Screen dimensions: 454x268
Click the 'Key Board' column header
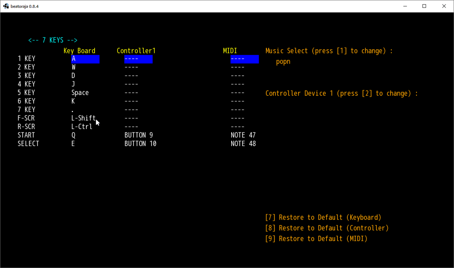79,51
